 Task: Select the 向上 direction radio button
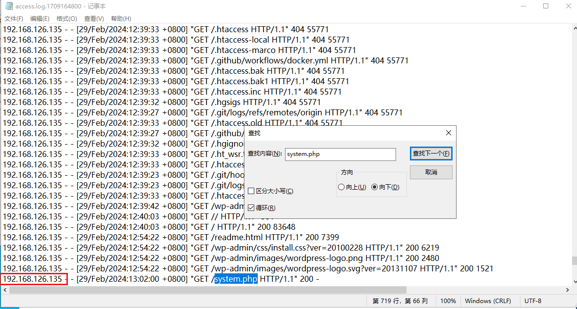point(341,187)
